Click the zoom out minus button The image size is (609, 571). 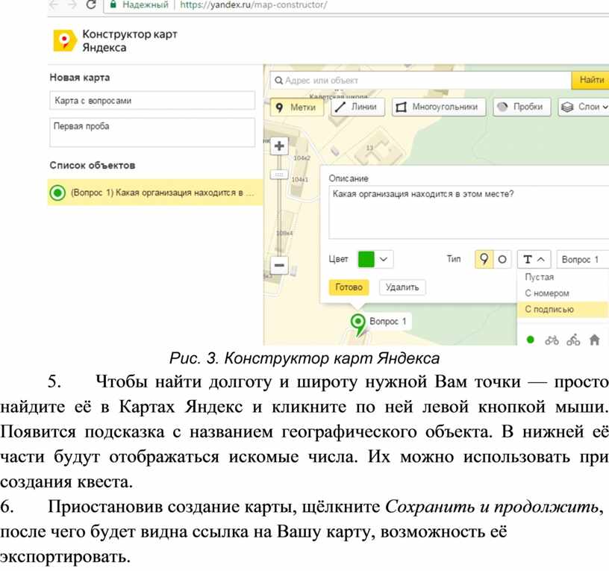pyautogui.click(x=279, y=265)
